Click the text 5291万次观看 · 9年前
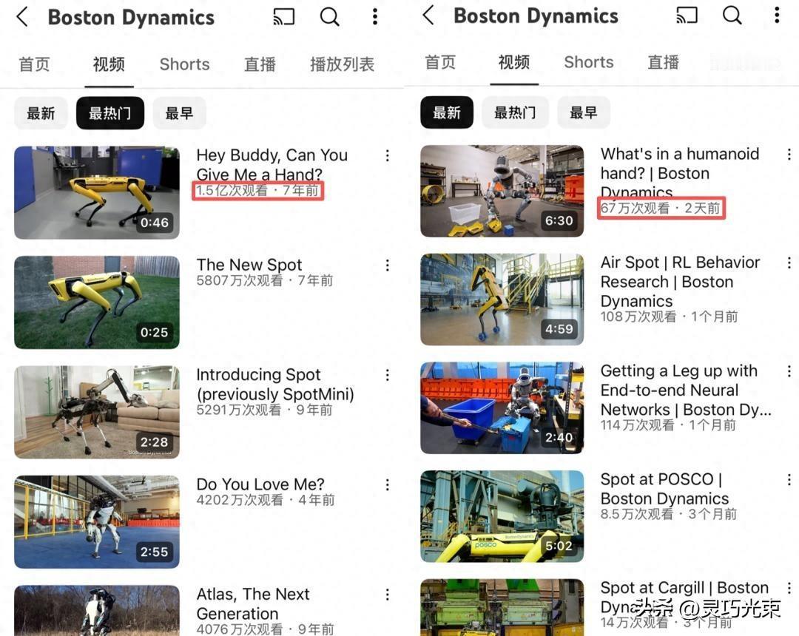The width and height of the screenshot is (799, 636). 264,410
